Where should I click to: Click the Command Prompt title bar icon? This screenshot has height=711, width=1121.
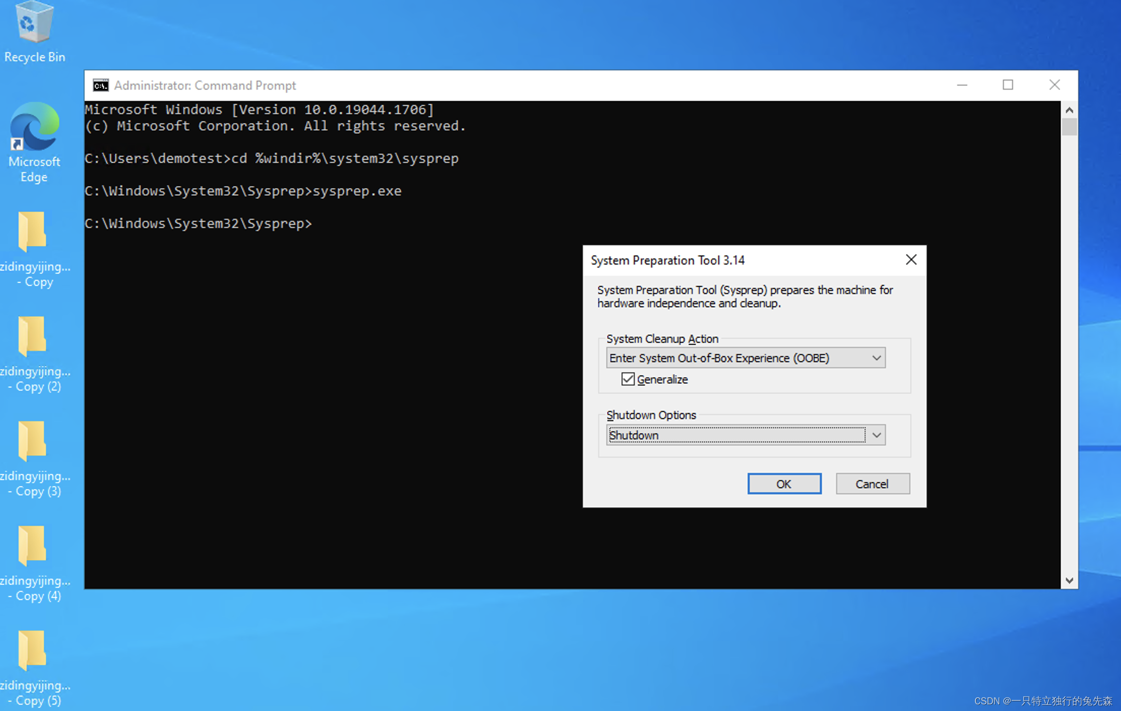point(101,85)
